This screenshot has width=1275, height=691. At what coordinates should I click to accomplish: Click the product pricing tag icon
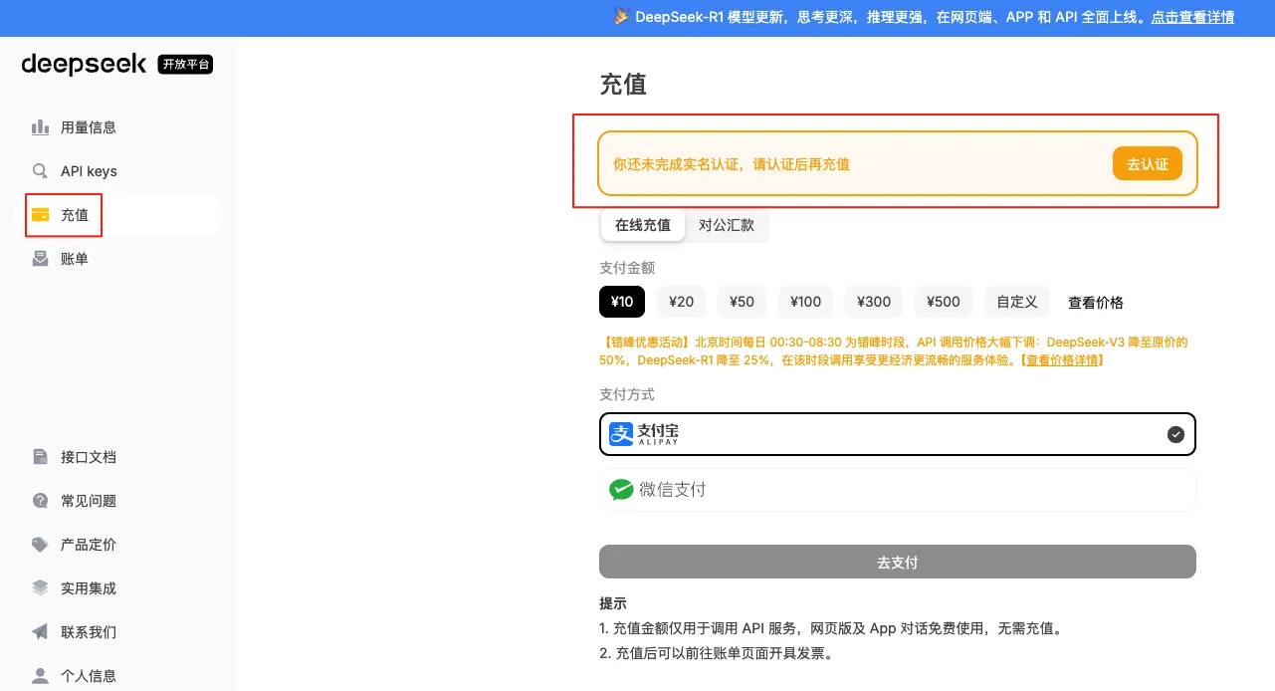tap(40, 545)
